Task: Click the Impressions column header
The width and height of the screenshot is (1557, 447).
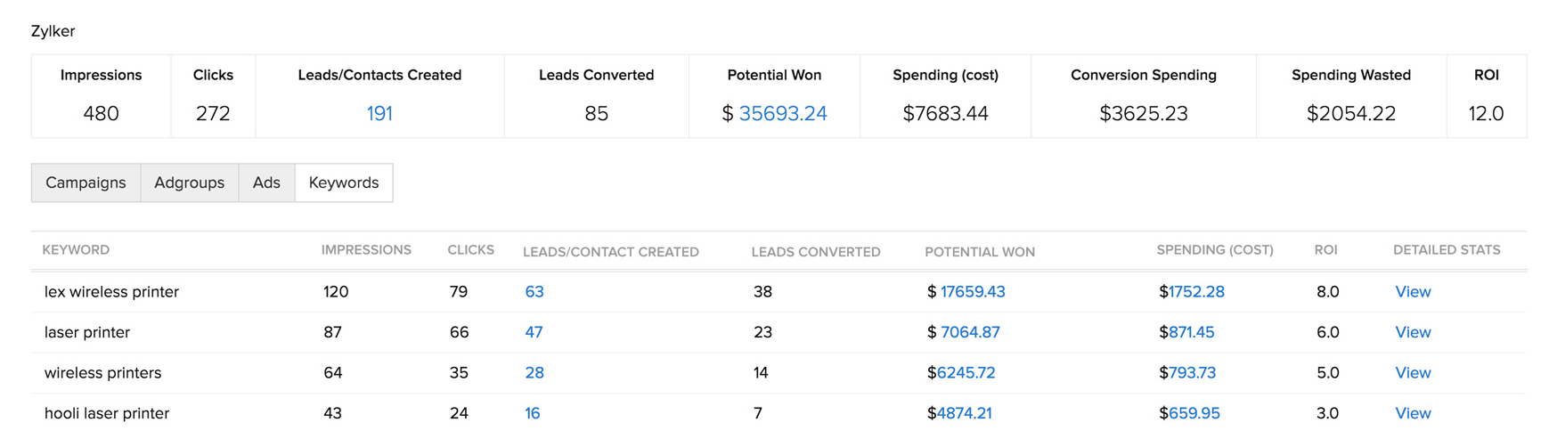Action: pyautogui.click(x=366, y=250)
